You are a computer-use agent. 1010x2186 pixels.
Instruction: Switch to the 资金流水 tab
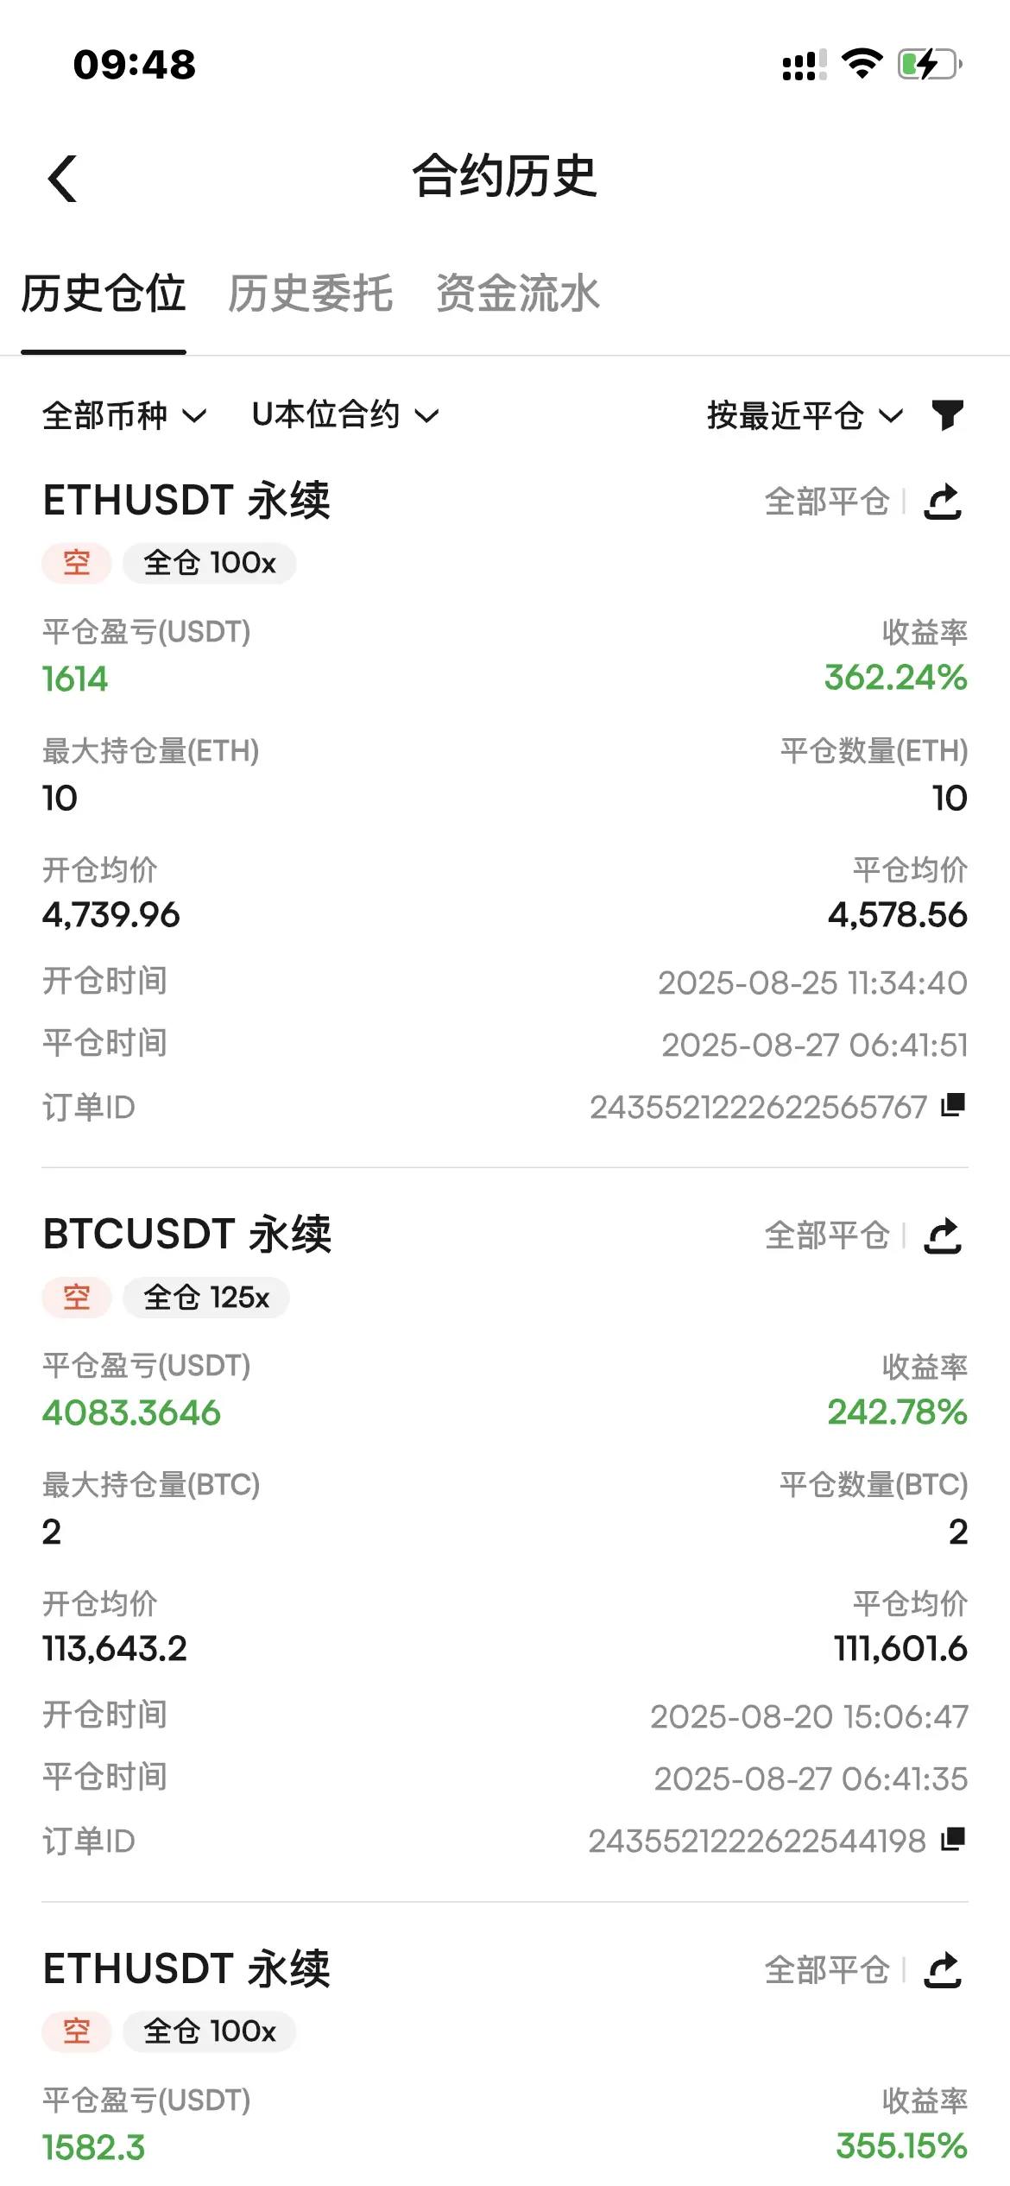point(518,294)
